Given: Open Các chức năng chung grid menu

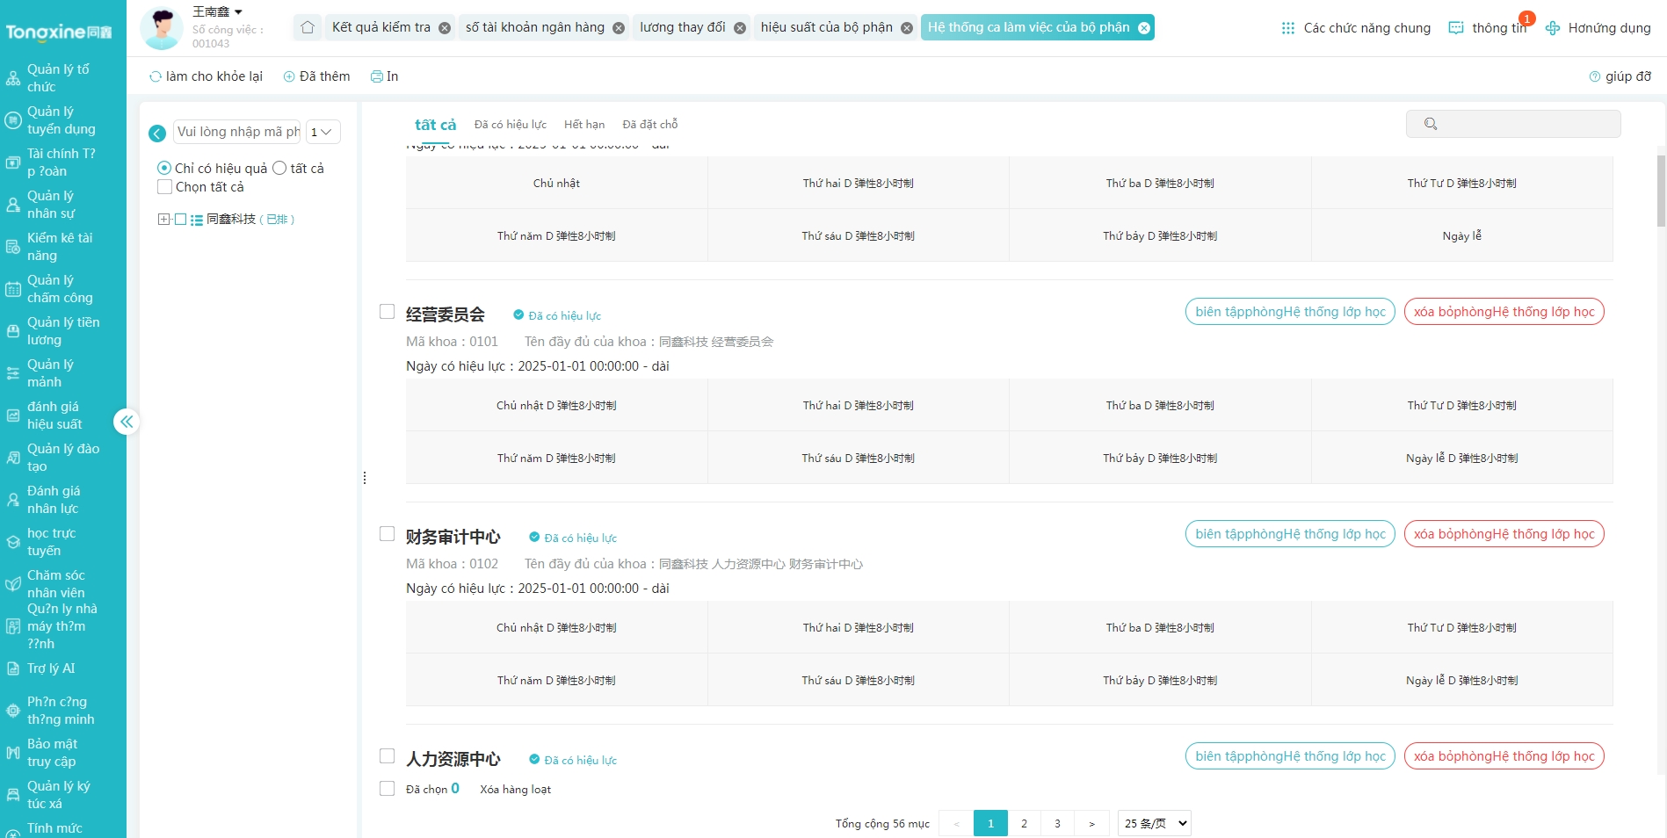Looking at the screenshot, I should coord(1354,27).
